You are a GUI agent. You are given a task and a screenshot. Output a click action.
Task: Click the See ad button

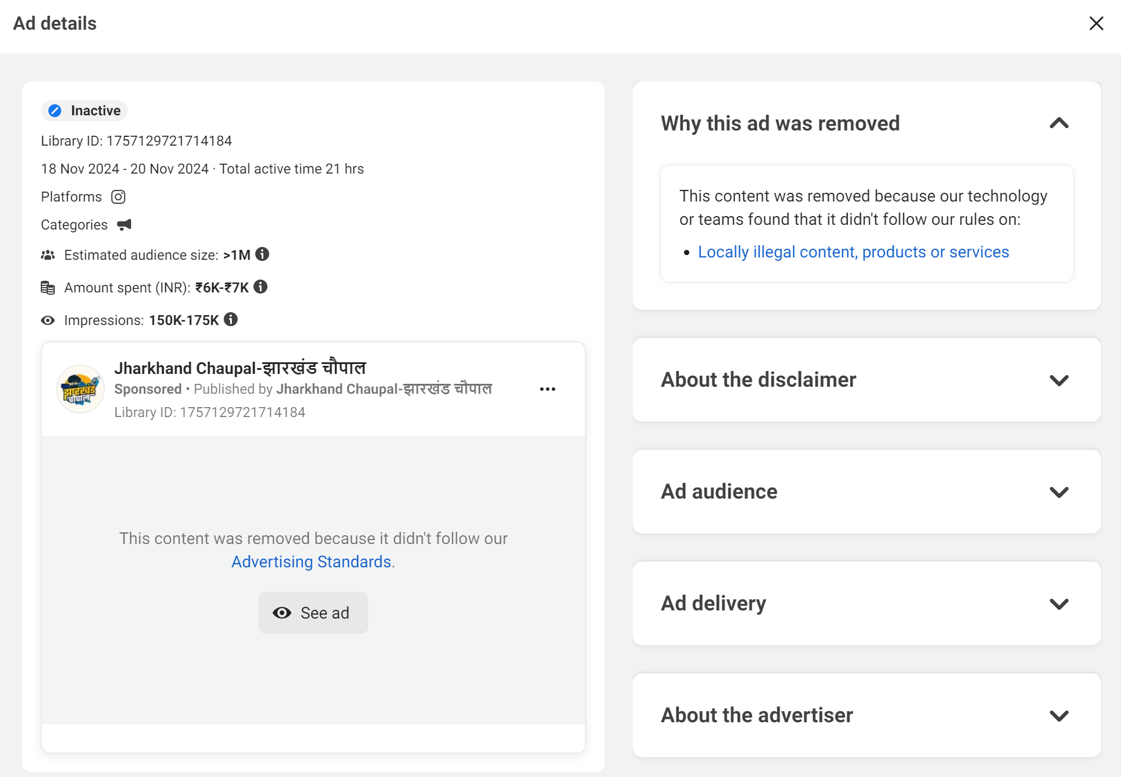[313, 613]
